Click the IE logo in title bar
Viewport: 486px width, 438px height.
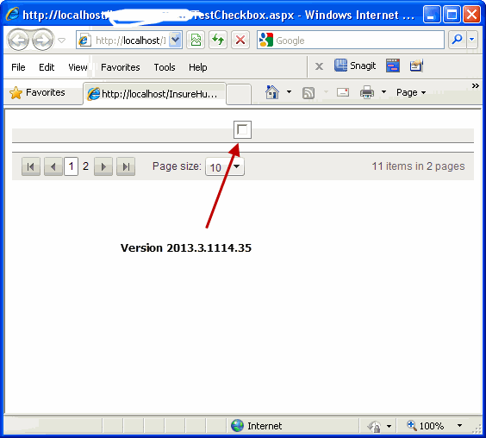12,15
